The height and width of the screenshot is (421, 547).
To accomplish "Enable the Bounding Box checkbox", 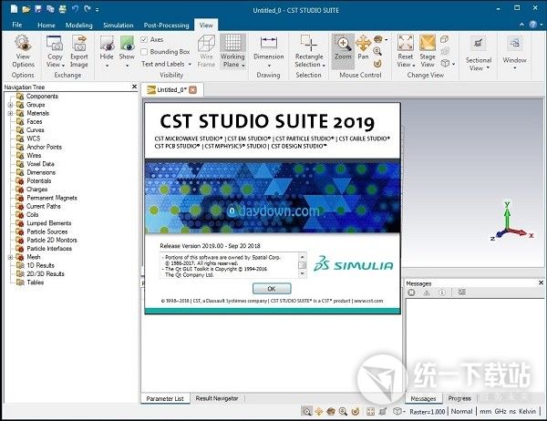I will pos(144,52).
